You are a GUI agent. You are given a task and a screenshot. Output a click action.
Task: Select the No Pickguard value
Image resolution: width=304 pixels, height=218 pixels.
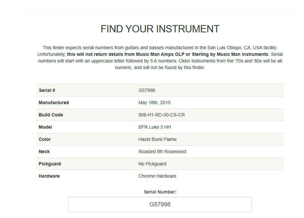[x=152, y=164]
